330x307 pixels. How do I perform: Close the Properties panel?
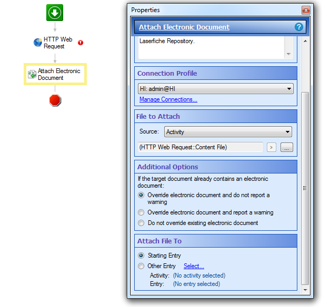(306, 10)
